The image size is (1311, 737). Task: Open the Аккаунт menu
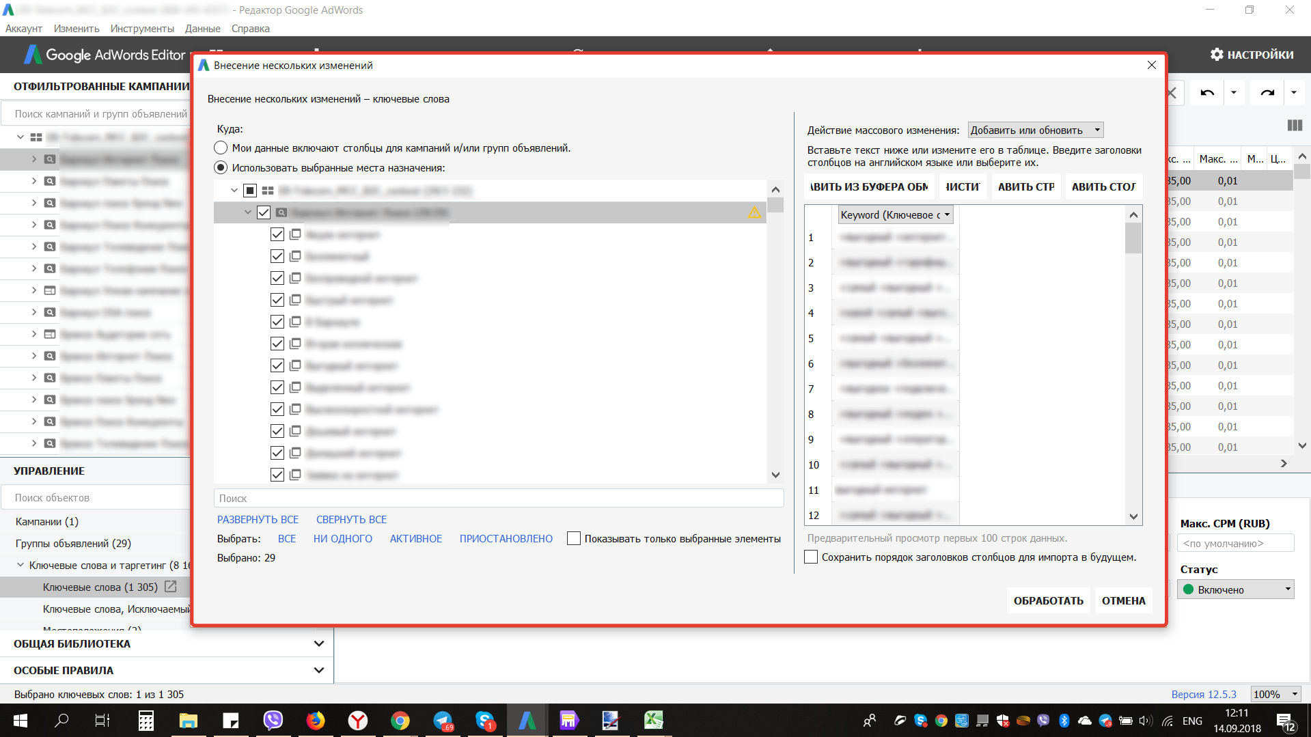pos(24,29)
